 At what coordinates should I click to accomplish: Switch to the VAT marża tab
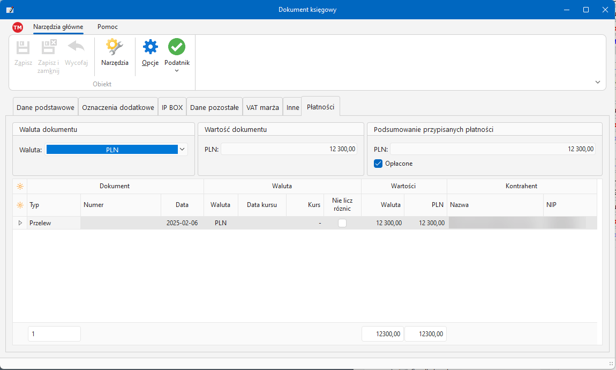262,107
